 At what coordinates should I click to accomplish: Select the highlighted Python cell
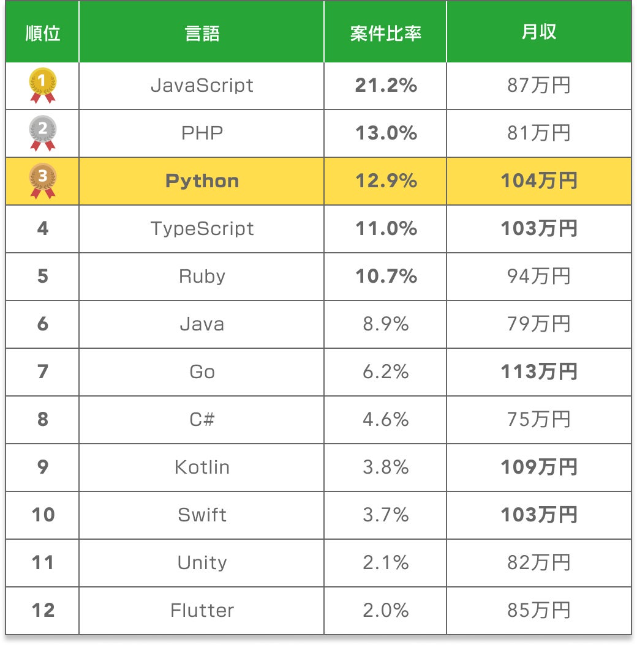(202, 181)
